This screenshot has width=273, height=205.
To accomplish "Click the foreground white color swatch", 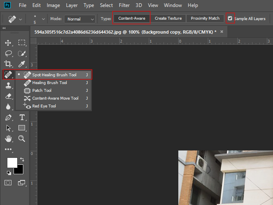I will pos(12,162).
